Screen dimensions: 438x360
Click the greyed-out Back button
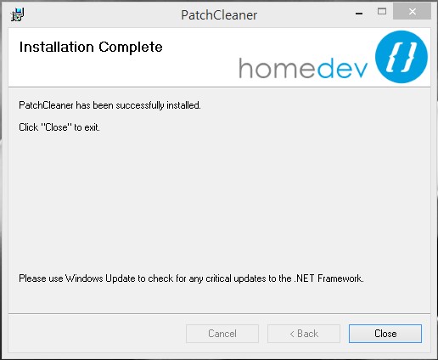pyautogui.click(x=304, y=334)
